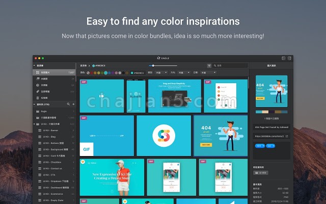Pick the brown color filter swatch
326x204 pixels.
tap(127, 73)
